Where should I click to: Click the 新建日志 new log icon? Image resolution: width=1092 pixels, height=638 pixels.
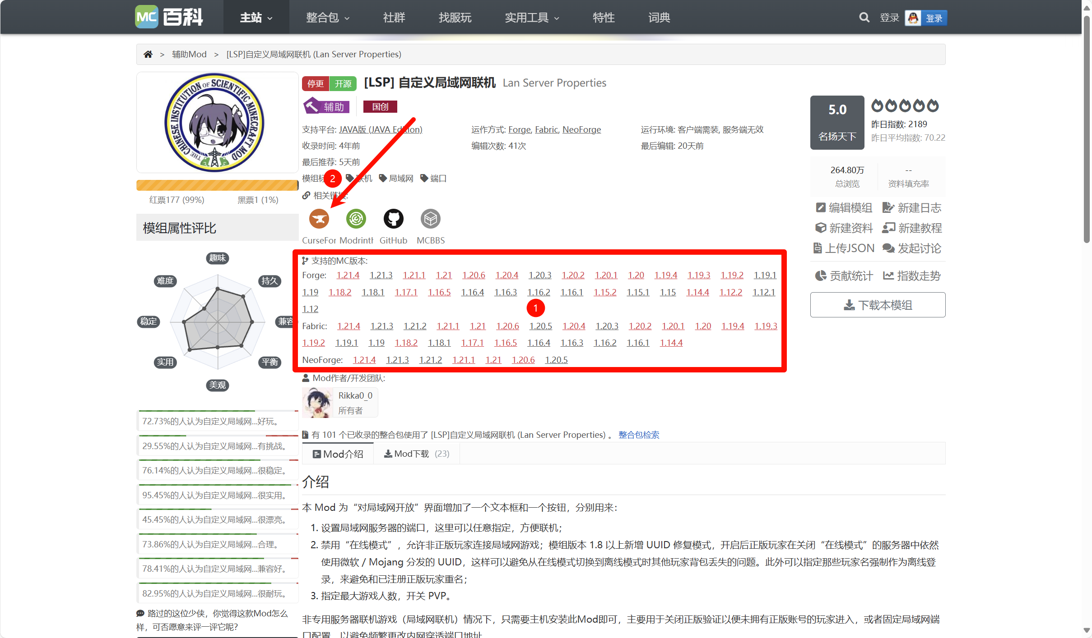click(889, 207)
